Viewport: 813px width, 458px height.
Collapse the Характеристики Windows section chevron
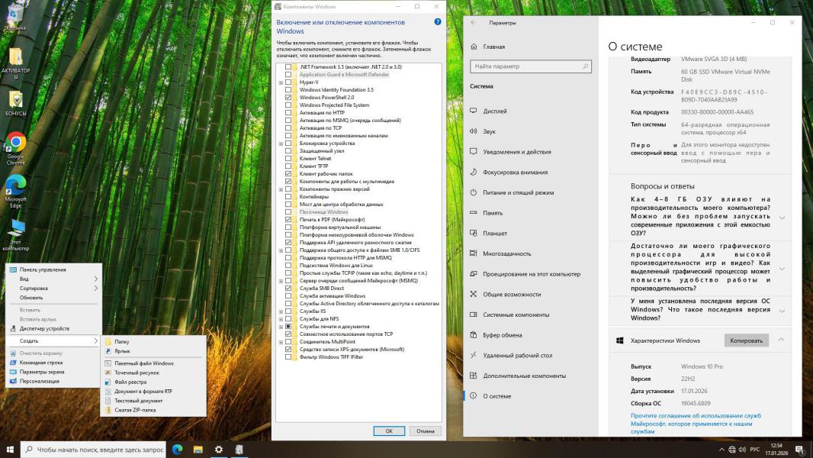pos(781,340)
